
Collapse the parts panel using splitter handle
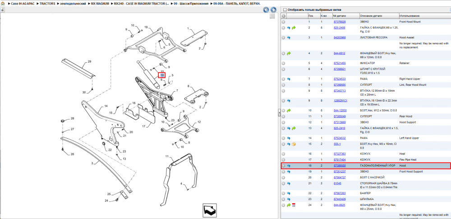coord(279,113)
